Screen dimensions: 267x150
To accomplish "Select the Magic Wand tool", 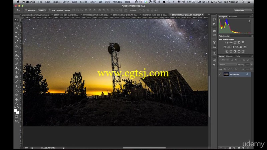I will (16, 33).
